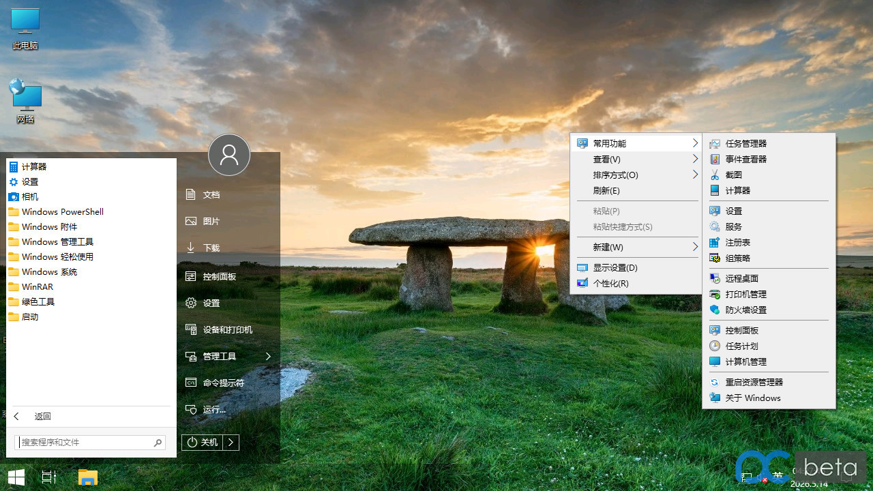Open 设置 in the start menu right pane
873x491 pixels.
tap(228, 303)
